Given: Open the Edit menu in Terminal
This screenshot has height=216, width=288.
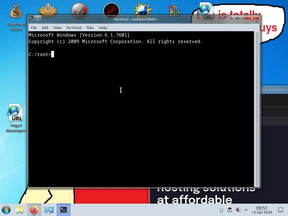Looking at the screenshot, I should coord(45,28).
